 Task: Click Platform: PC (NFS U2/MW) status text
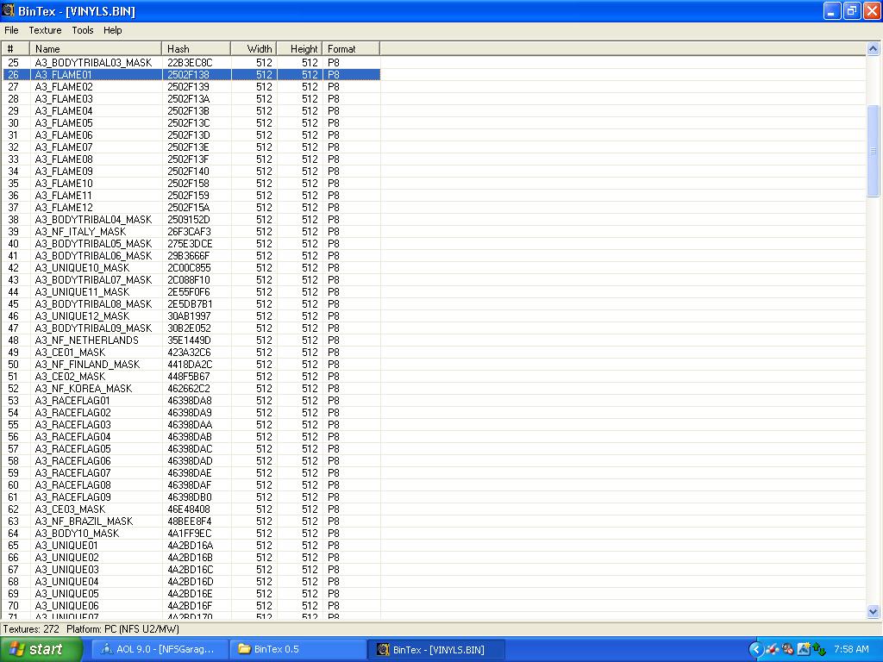(122, 628)
